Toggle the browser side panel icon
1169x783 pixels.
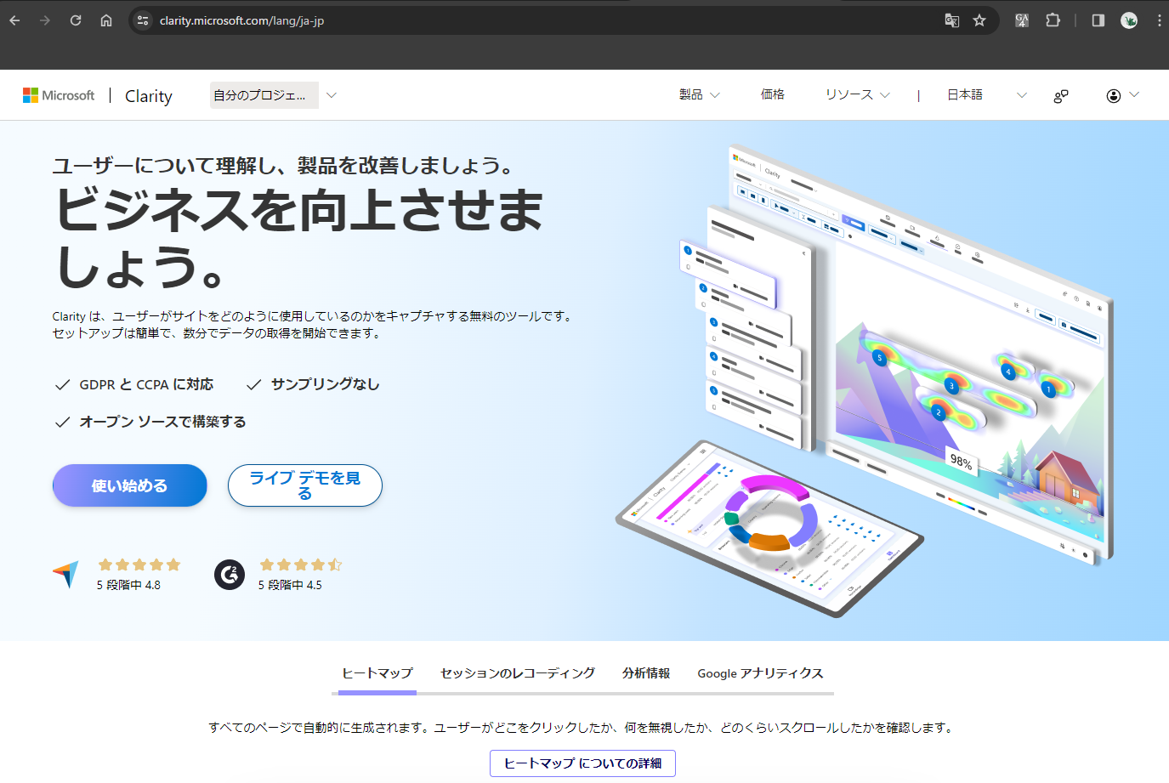click(1098, 20)
